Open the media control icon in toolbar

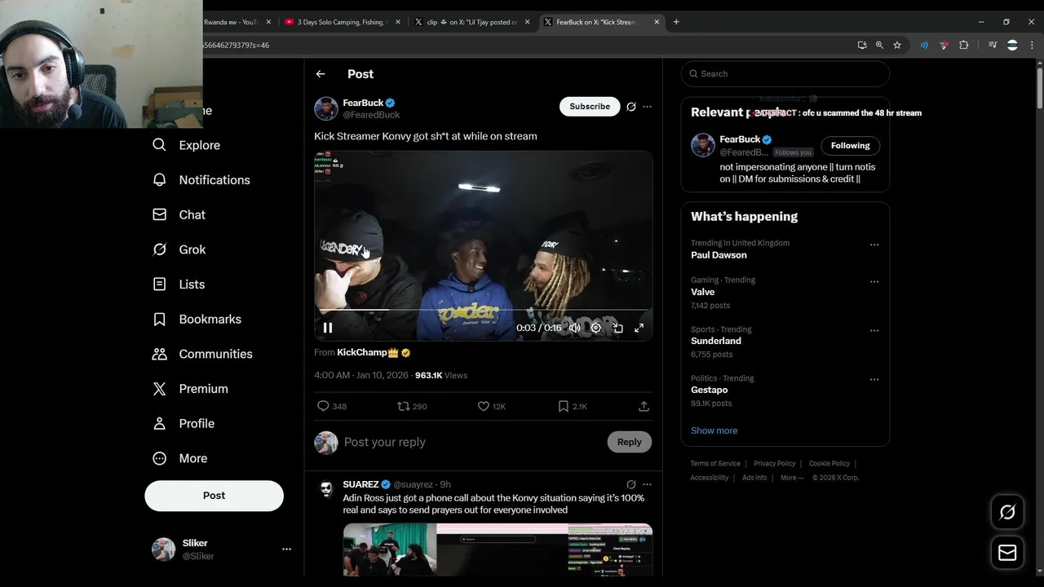(993, 46)
